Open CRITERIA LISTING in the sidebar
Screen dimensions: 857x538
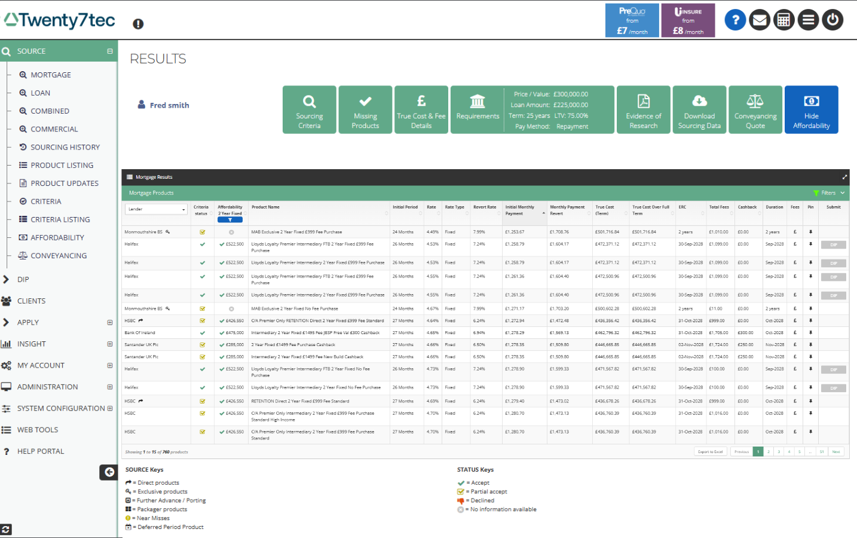pos(60,219)
